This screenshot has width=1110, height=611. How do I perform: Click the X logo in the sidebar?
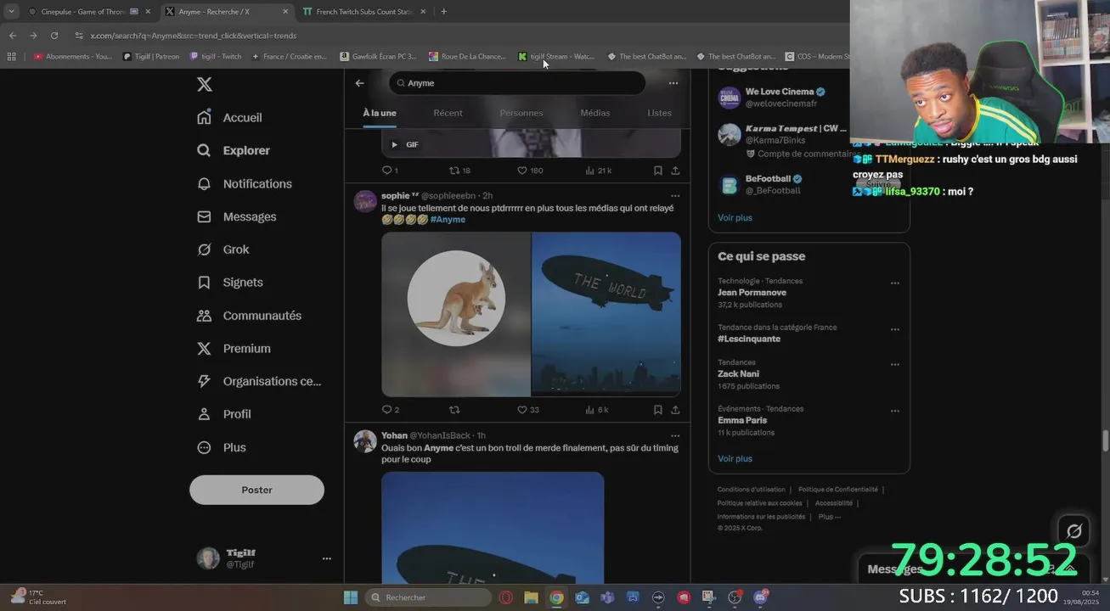pos(204,84)
